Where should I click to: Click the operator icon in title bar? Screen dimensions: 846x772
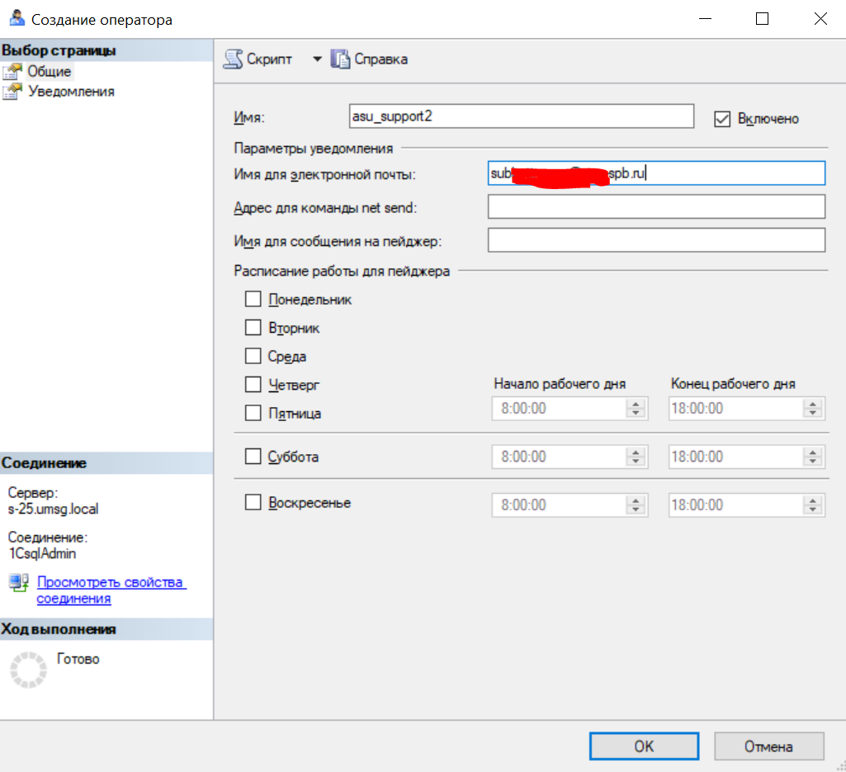tap(17, 19)
